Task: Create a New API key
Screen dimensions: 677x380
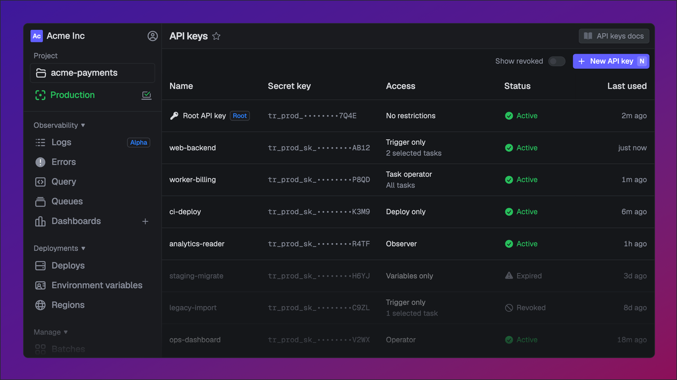Action: click(x=611, y=61)
